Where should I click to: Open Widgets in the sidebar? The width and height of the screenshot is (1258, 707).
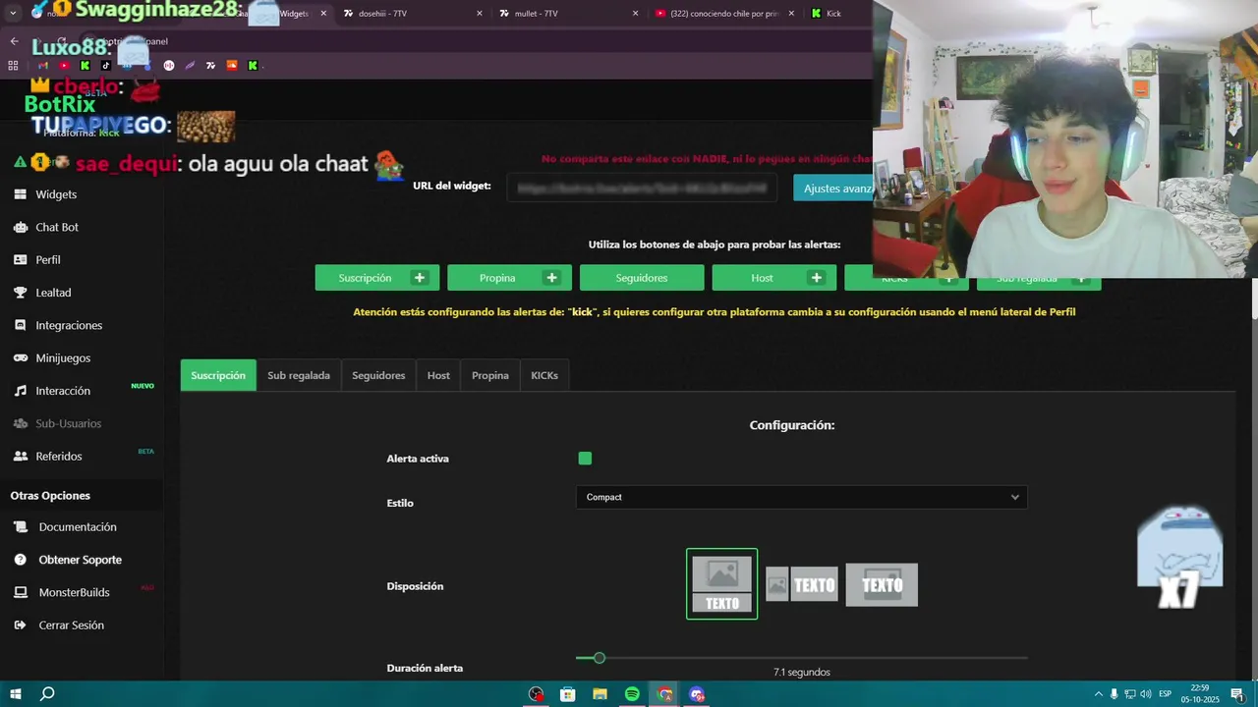click(x=56, y=194)
